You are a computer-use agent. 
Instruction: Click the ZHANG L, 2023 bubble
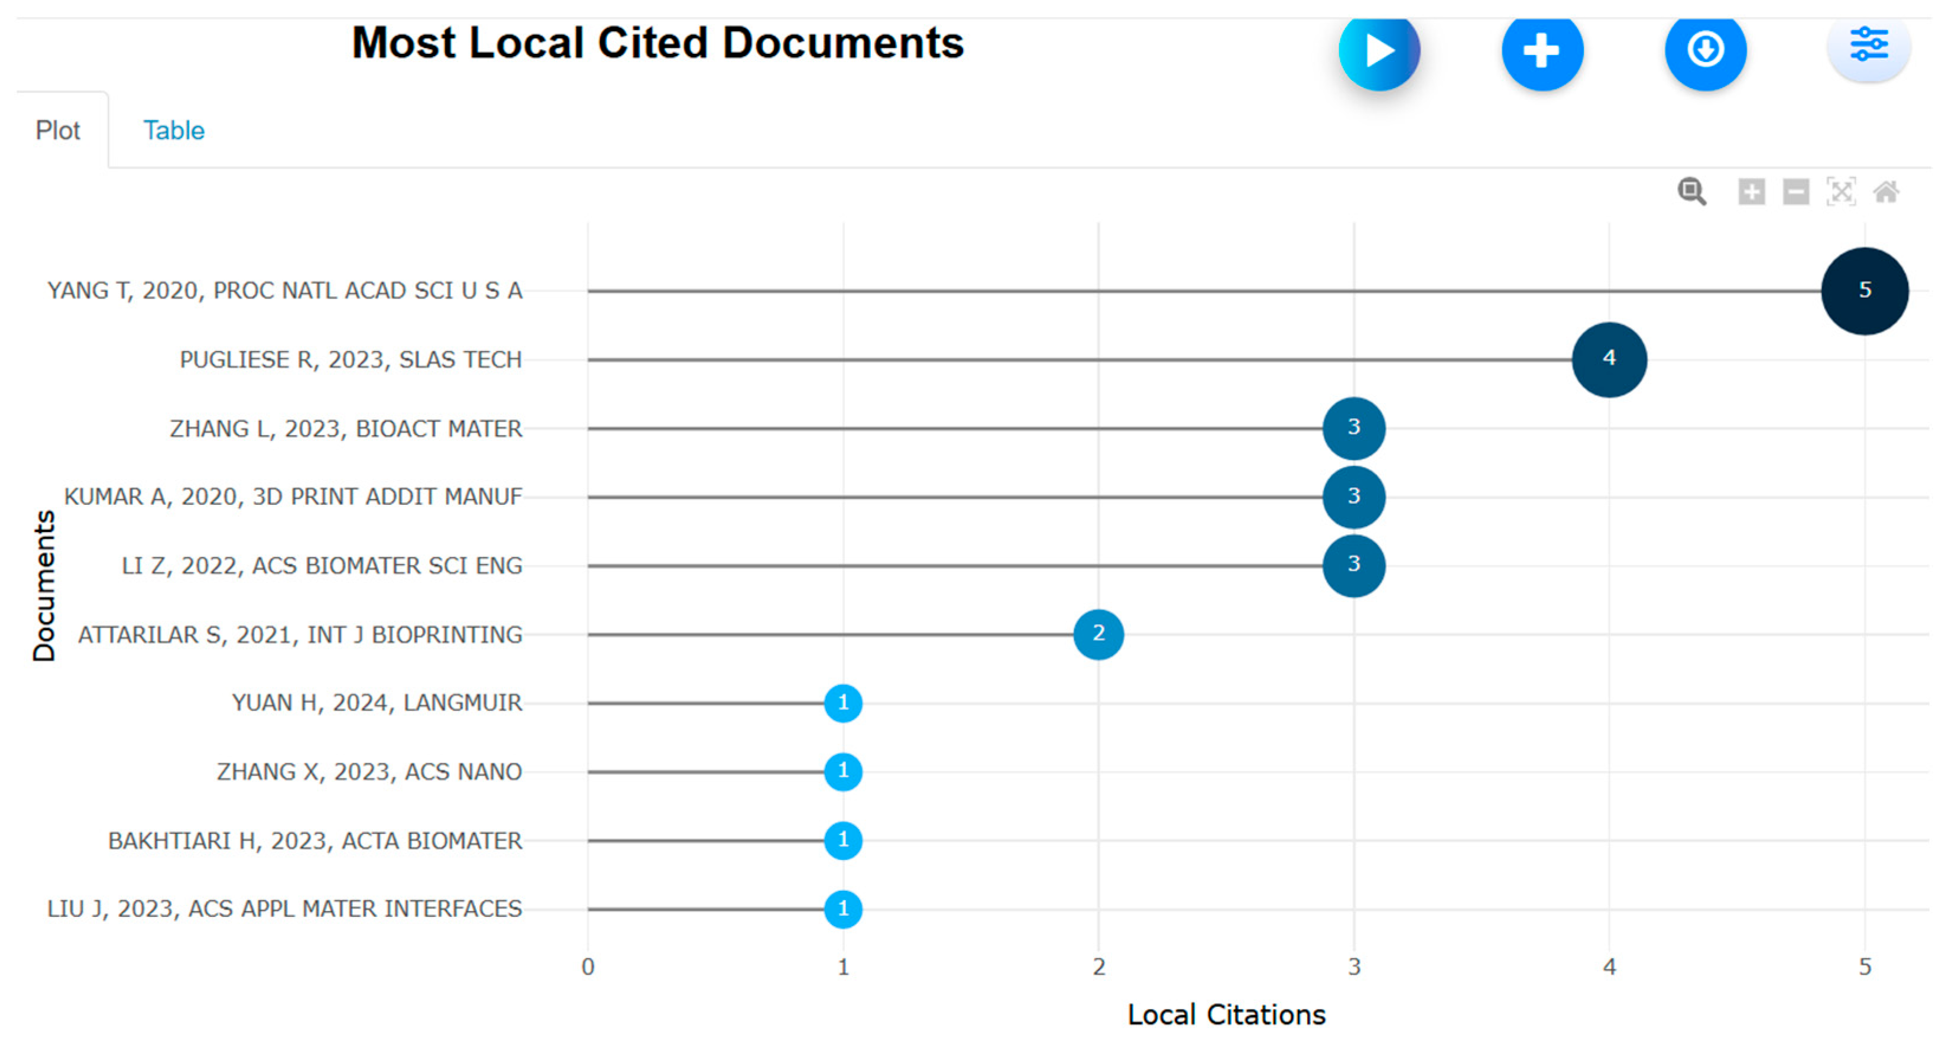coord(1354,428)
